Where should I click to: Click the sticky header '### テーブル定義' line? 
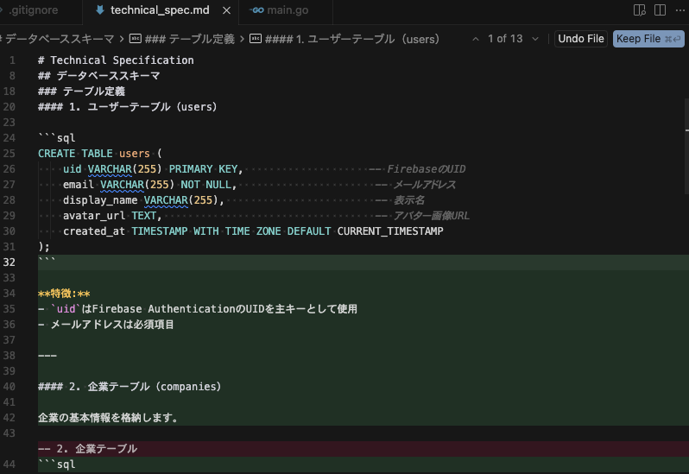[x=81, y=92]
